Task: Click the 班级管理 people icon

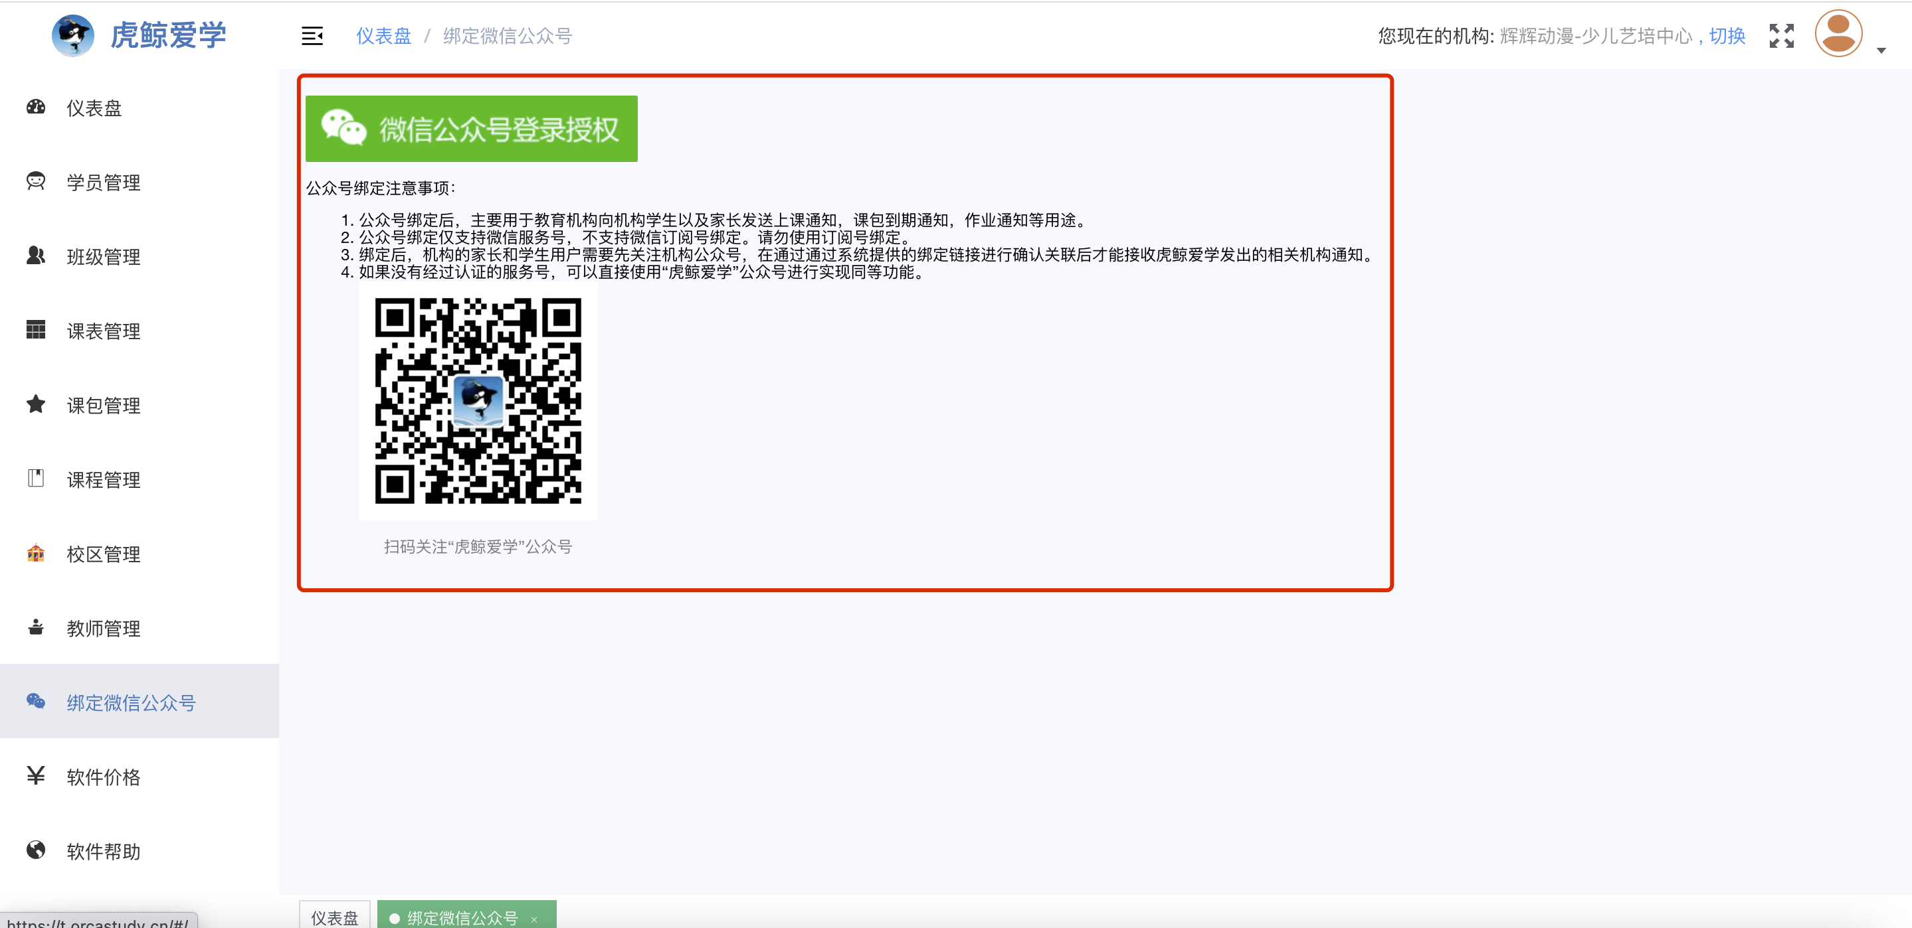Action: [36, 256]
